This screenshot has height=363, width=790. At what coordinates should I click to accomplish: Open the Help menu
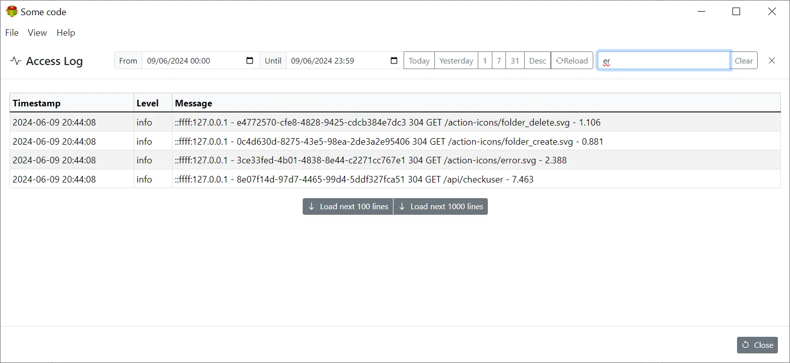pos(66,33)
